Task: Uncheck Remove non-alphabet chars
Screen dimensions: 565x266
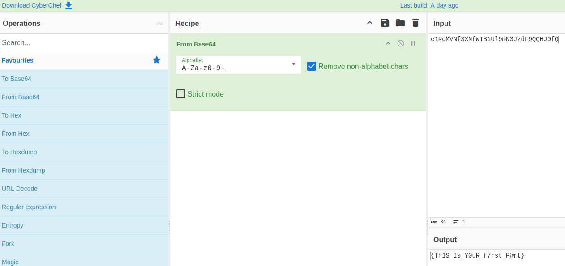Action: [312, 66]
